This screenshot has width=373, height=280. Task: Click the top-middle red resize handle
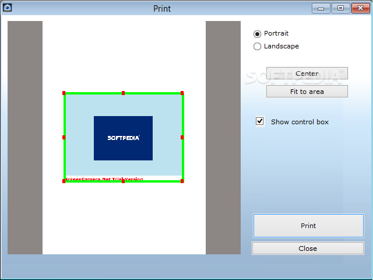click(x=123, y=93)
